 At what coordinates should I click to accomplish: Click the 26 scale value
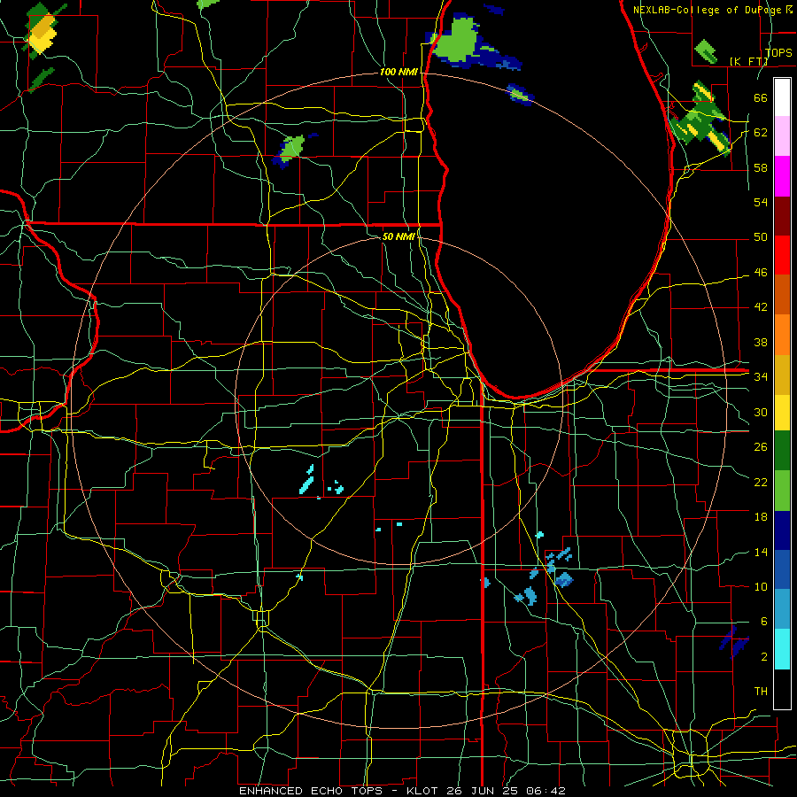pyautogui.click(x=761, y=447)
